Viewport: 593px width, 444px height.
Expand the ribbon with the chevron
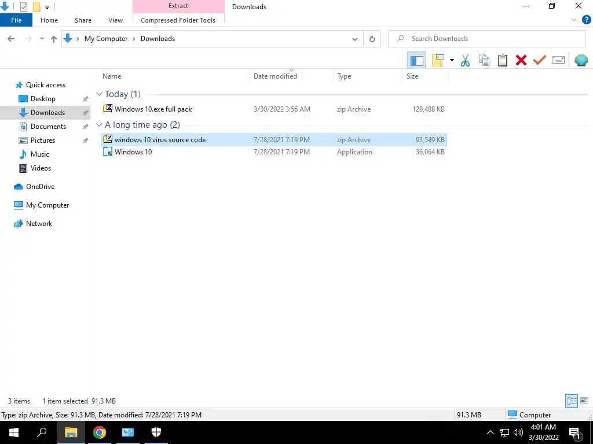[574, 20]
